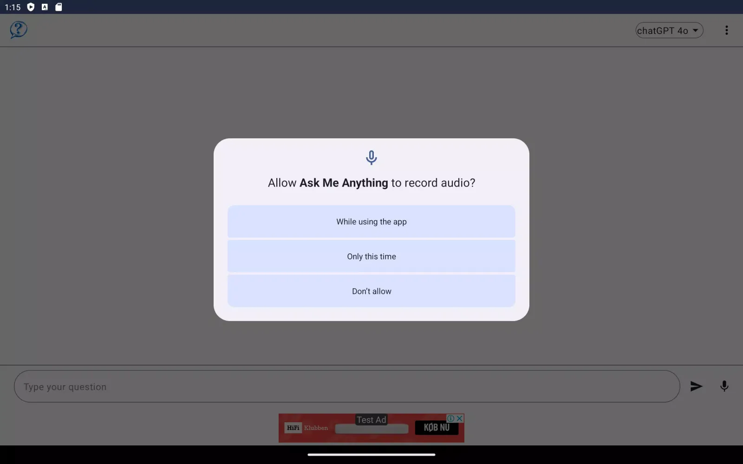
Task: Tap the 1:15 clock in status bar
Action: click(x=13, y=7)
